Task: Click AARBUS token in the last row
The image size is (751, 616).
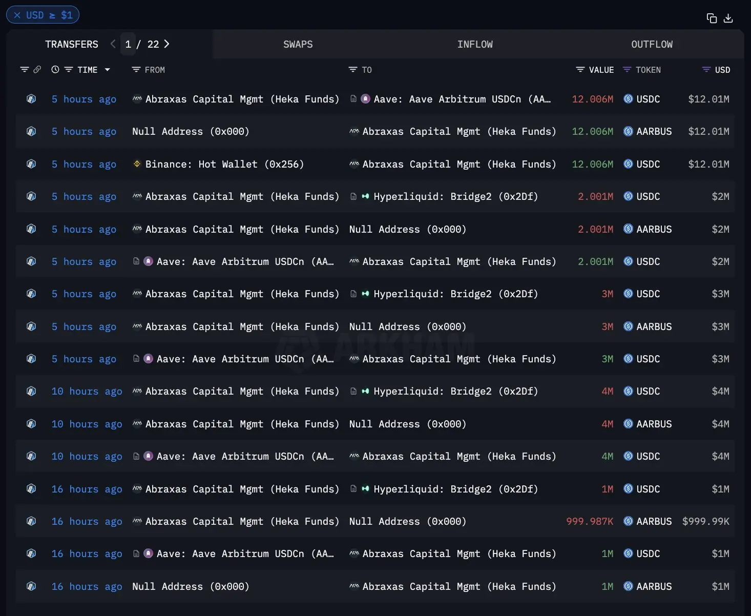Action: click(654, 586)
